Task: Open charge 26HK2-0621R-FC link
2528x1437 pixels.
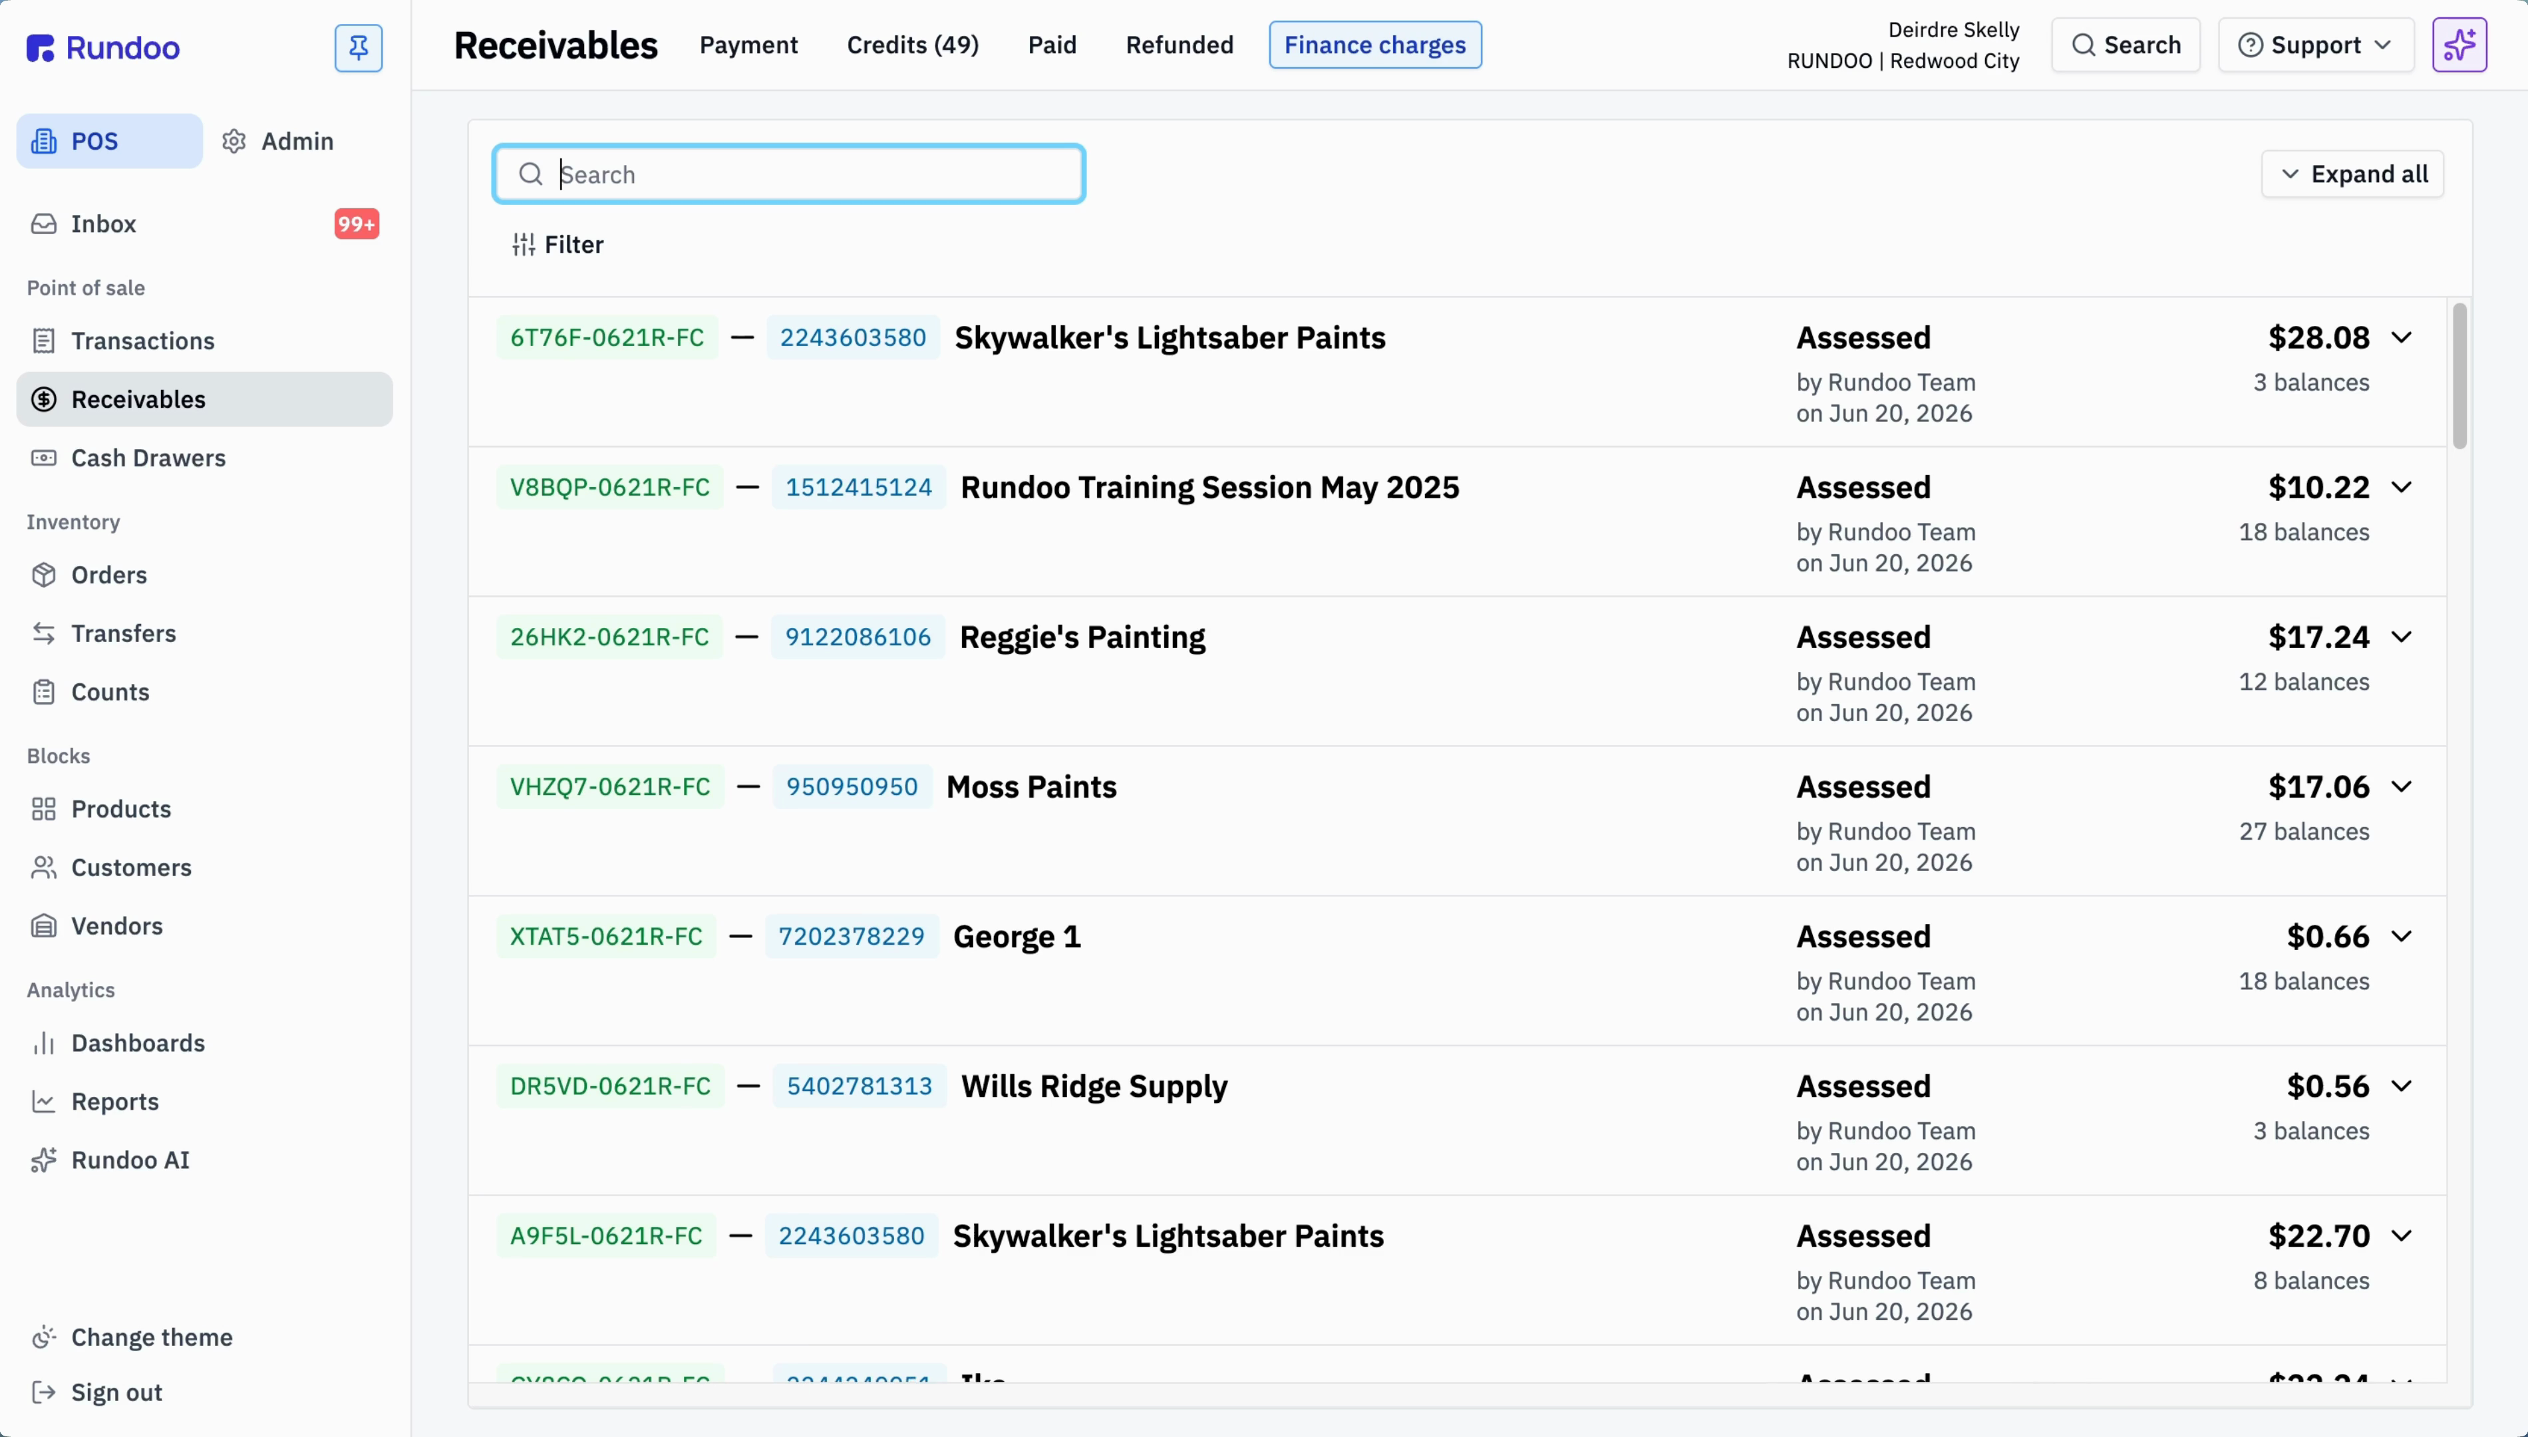Action: click(609, 637)
